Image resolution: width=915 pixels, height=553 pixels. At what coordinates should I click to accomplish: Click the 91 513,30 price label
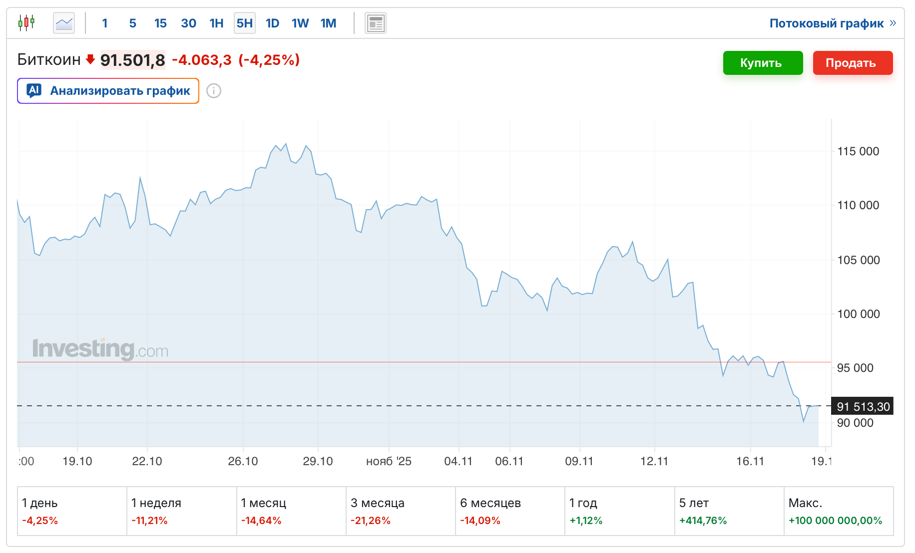tap(863, 406)
